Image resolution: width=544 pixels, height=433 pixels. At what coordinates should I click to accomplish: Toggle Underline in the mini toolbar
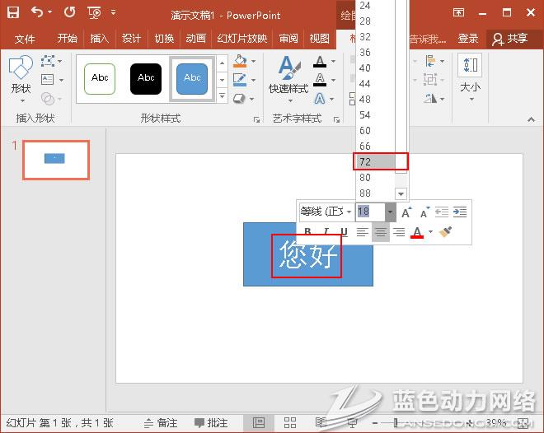[344, 232]
